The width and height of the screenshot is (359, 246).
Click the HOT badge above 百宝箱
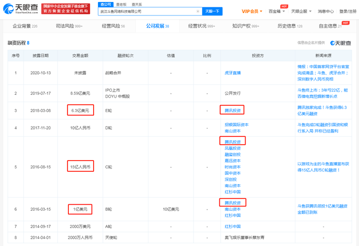(x=284, y=6)
